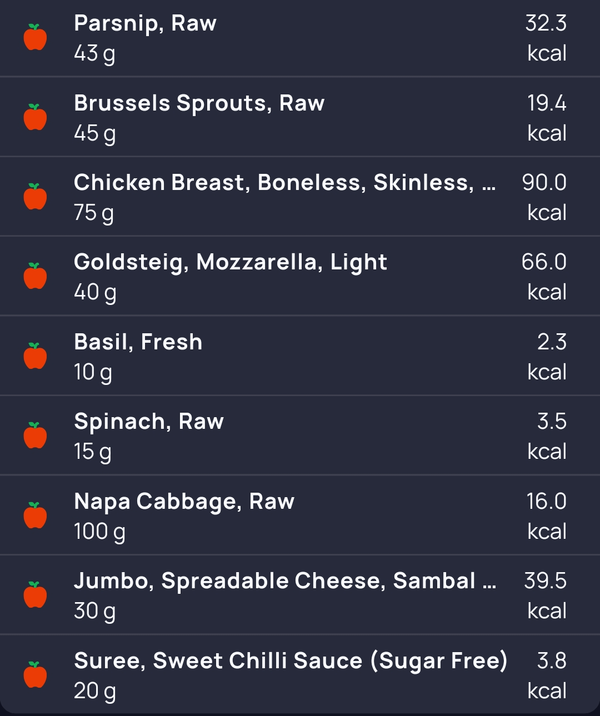
Task: Tap the 90.0 kcal value for chicken
Action: tap(544, 197)
